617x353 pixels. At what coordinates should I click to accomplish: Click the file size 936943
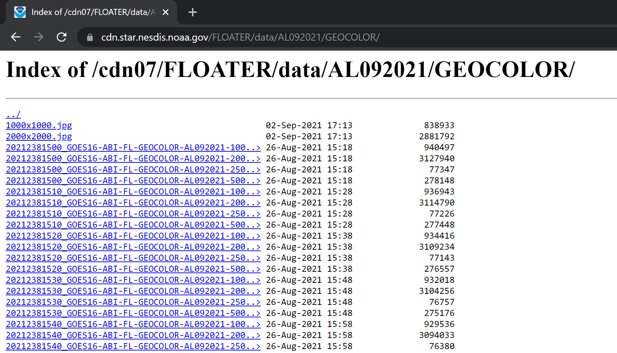point(439,192)
